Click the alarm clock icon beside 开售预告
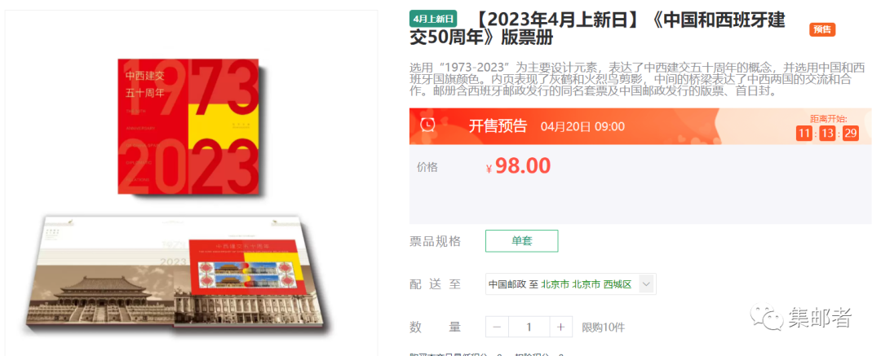This screenshot has height=356, width=881. pyautogui.click(x=428, y=125)
